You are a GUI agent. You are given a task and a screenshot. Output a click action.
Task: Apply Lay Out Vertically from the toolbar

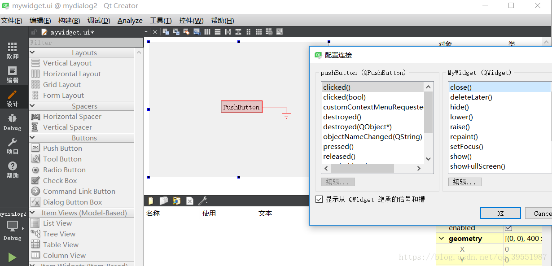tap(218, 32)
